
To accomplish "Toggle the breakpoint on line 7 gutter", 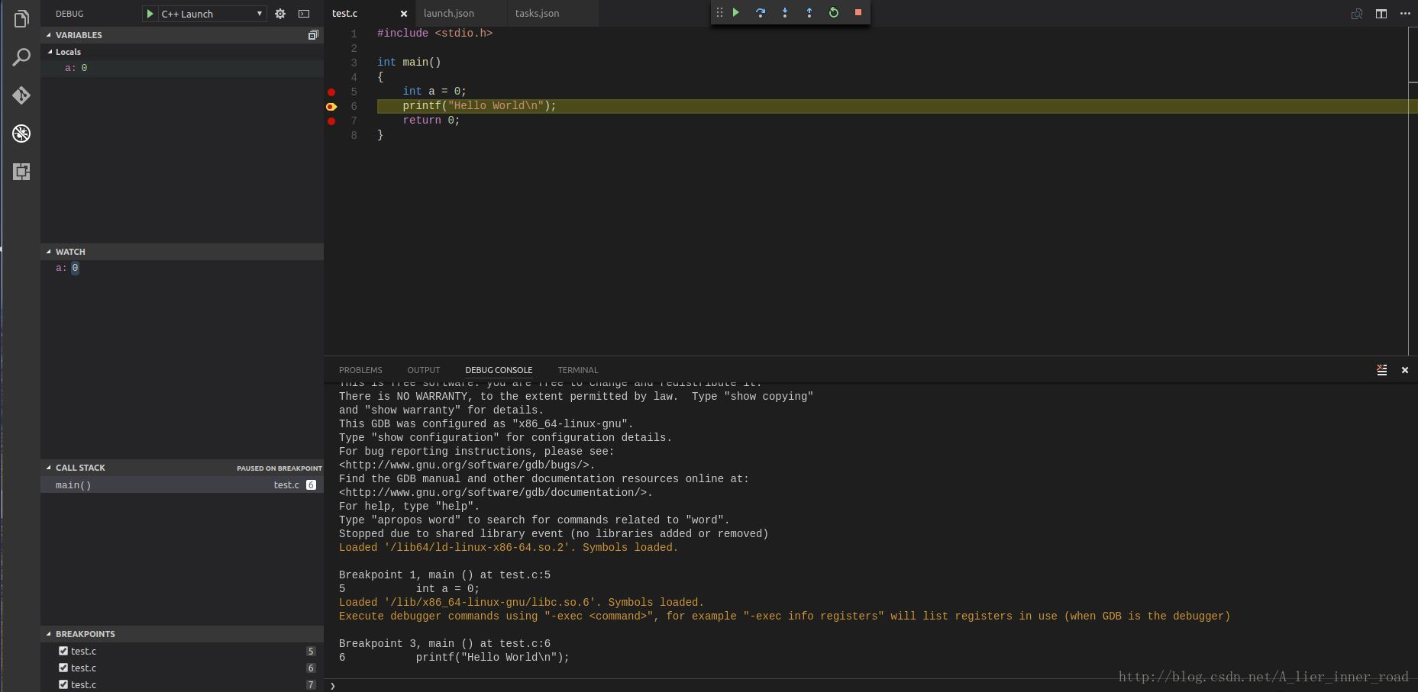I will point(331,121).
